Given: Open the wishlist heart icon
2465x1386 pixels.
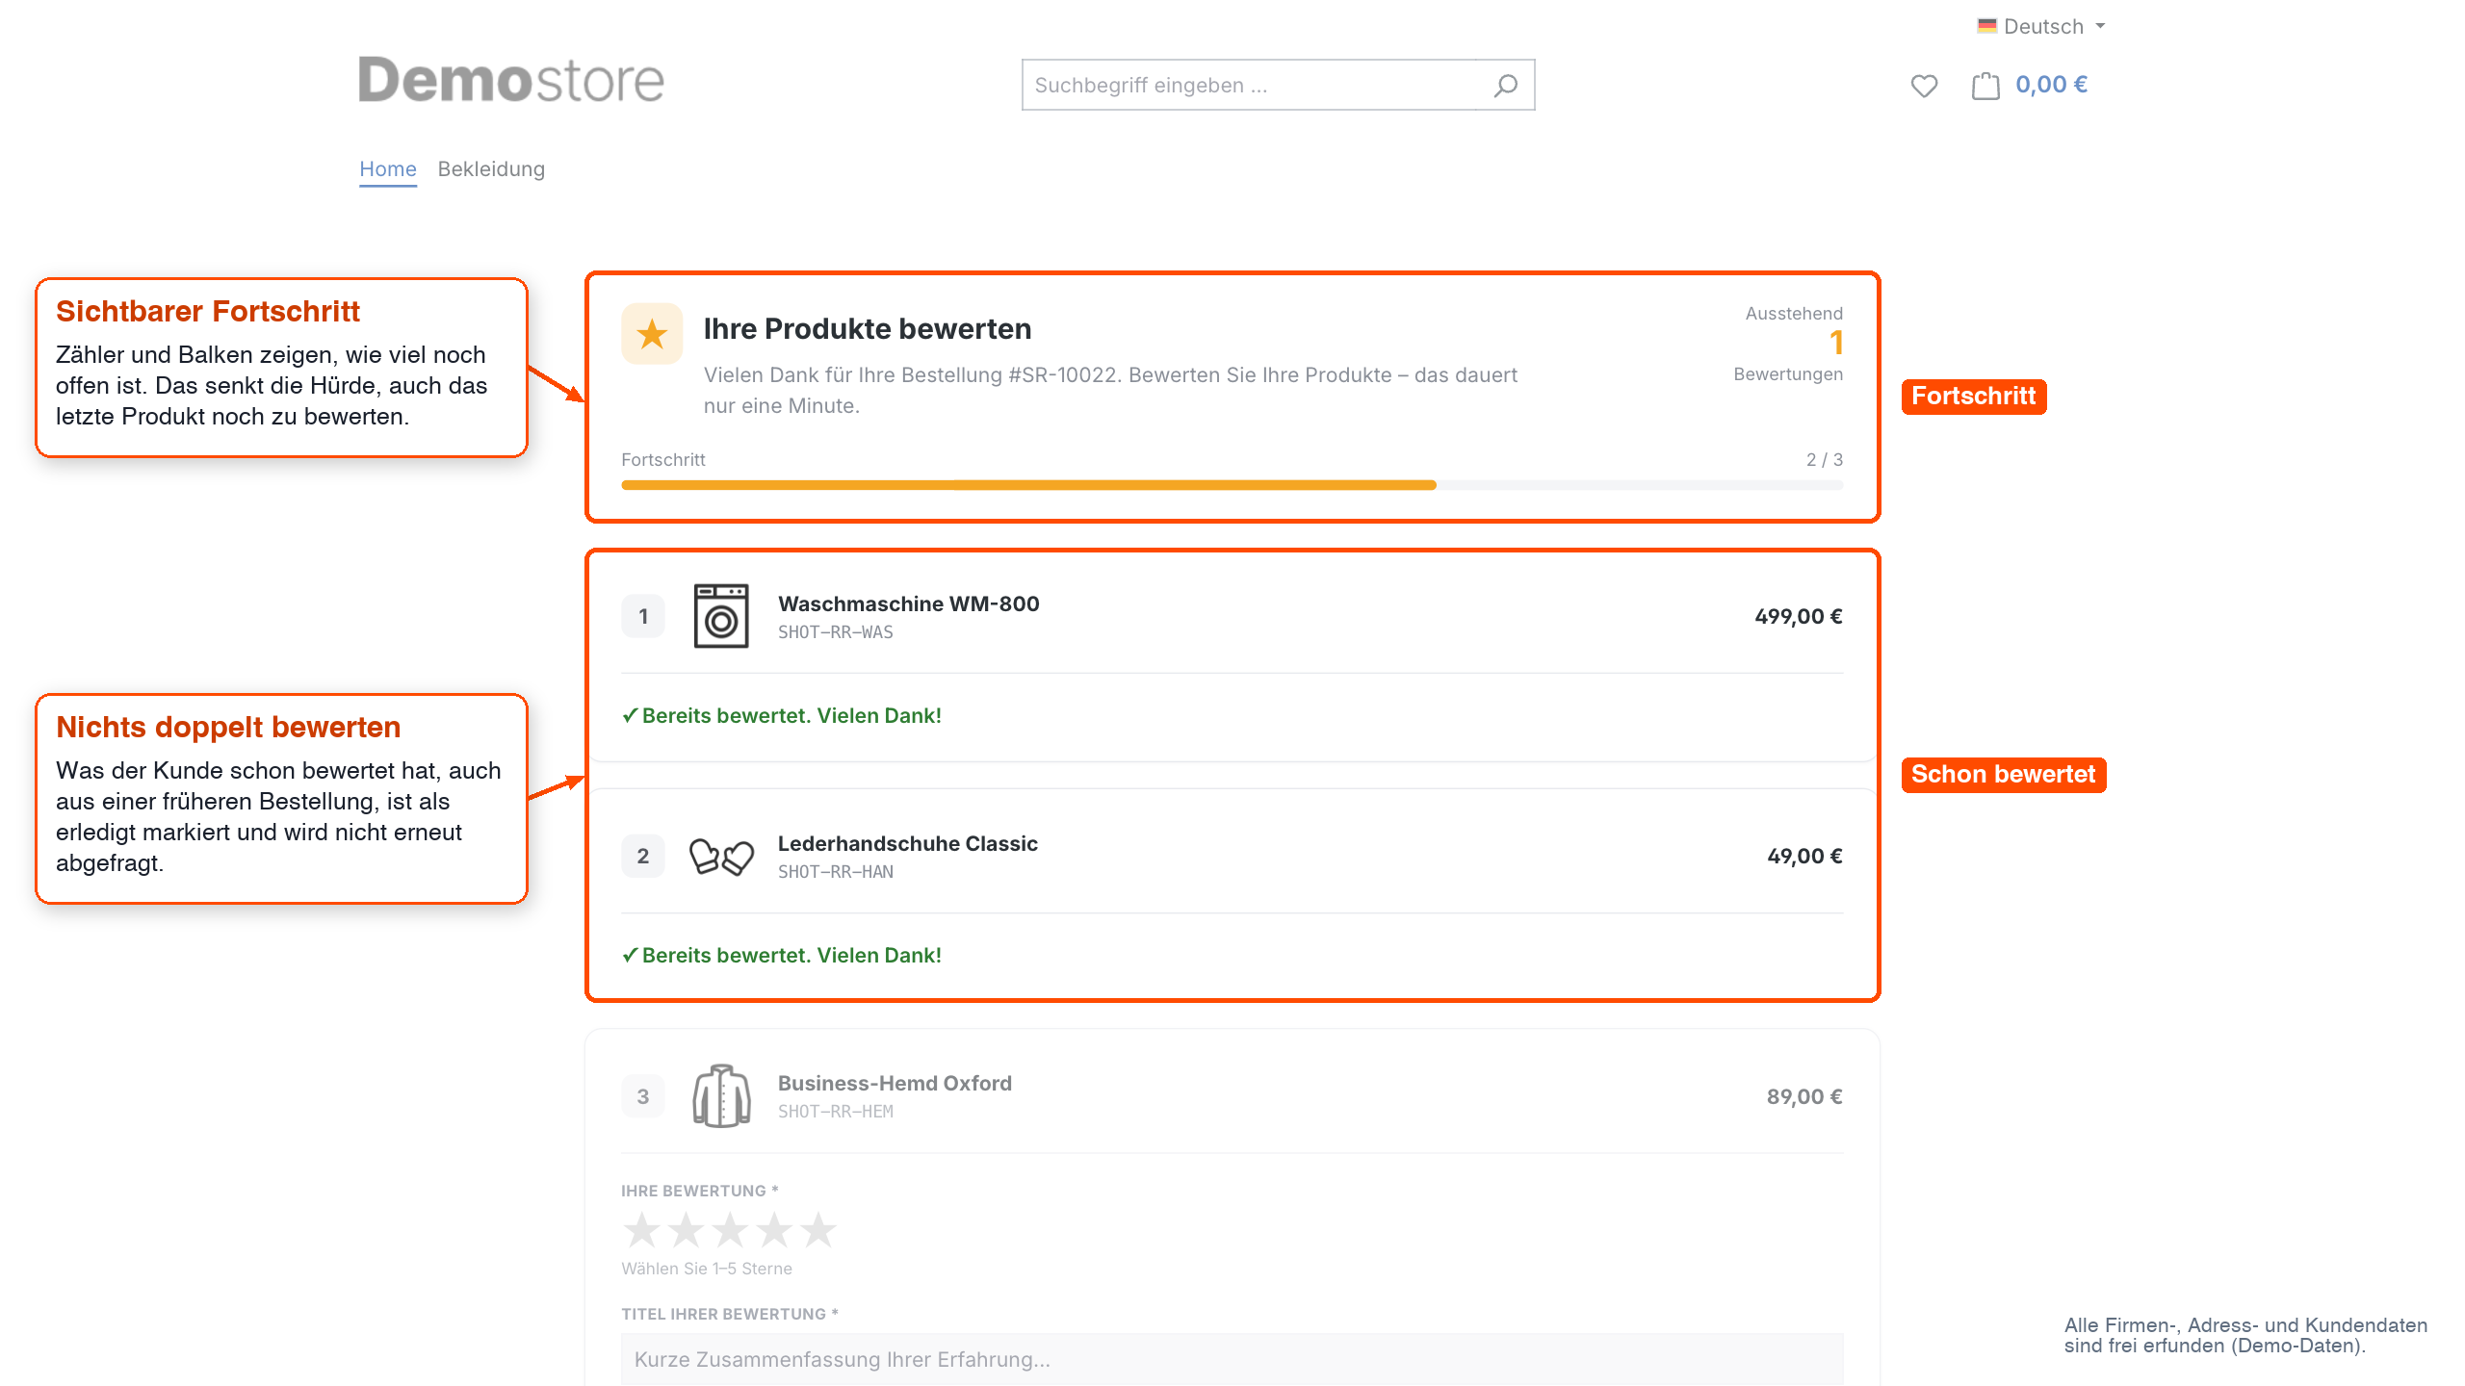Looking at the screenshot, I should (x=1924, y=86).
